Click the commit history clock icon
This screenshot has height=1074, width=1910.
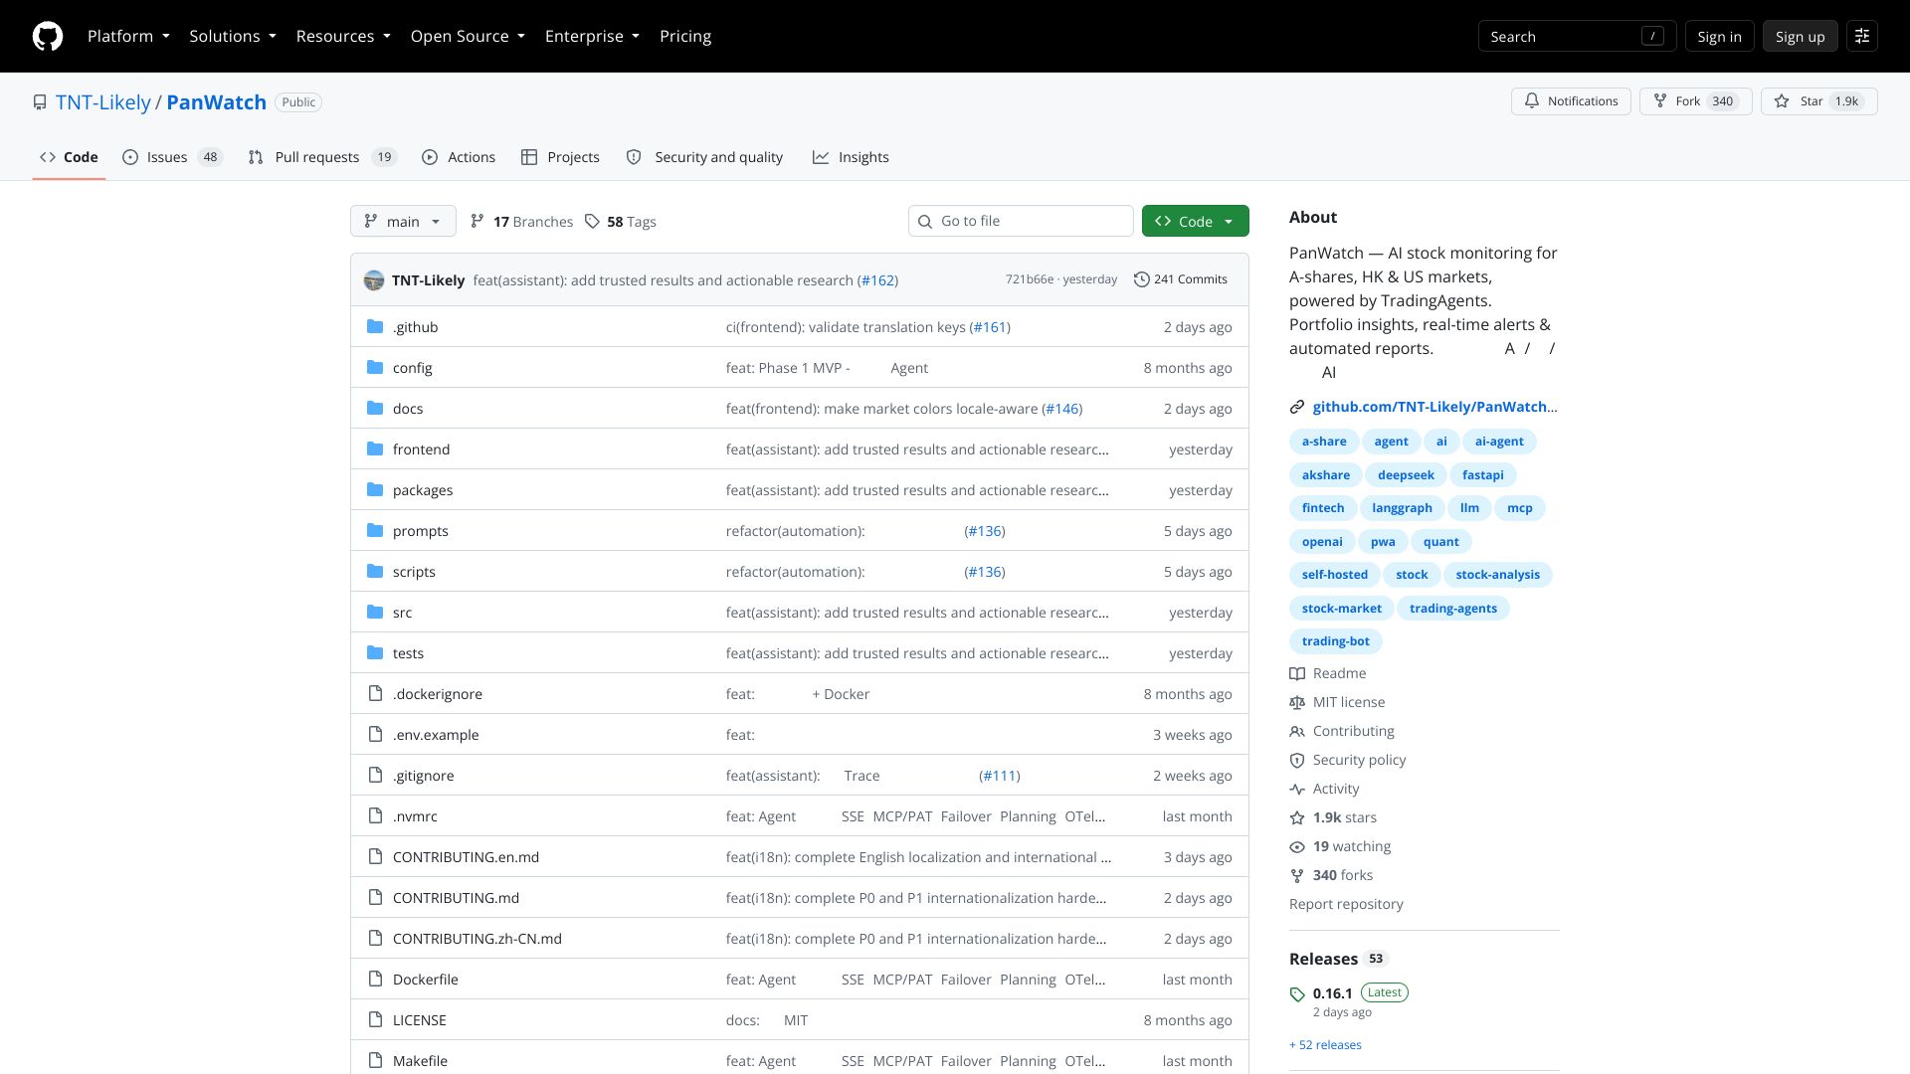click(1142, 279)
